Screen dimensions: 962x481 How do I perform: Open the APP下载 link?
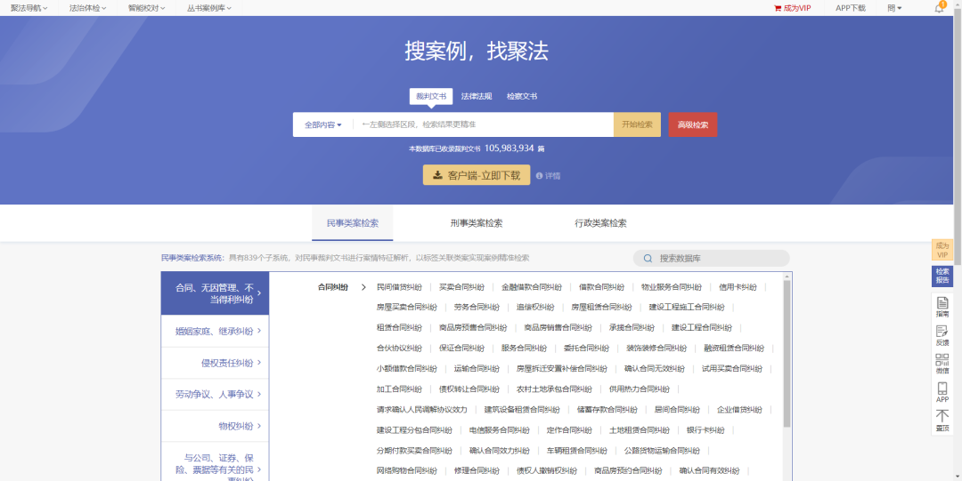(x=851, y=8)
